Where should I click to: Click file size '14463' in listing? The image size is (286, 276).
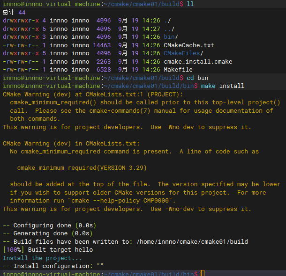[102, 45]
